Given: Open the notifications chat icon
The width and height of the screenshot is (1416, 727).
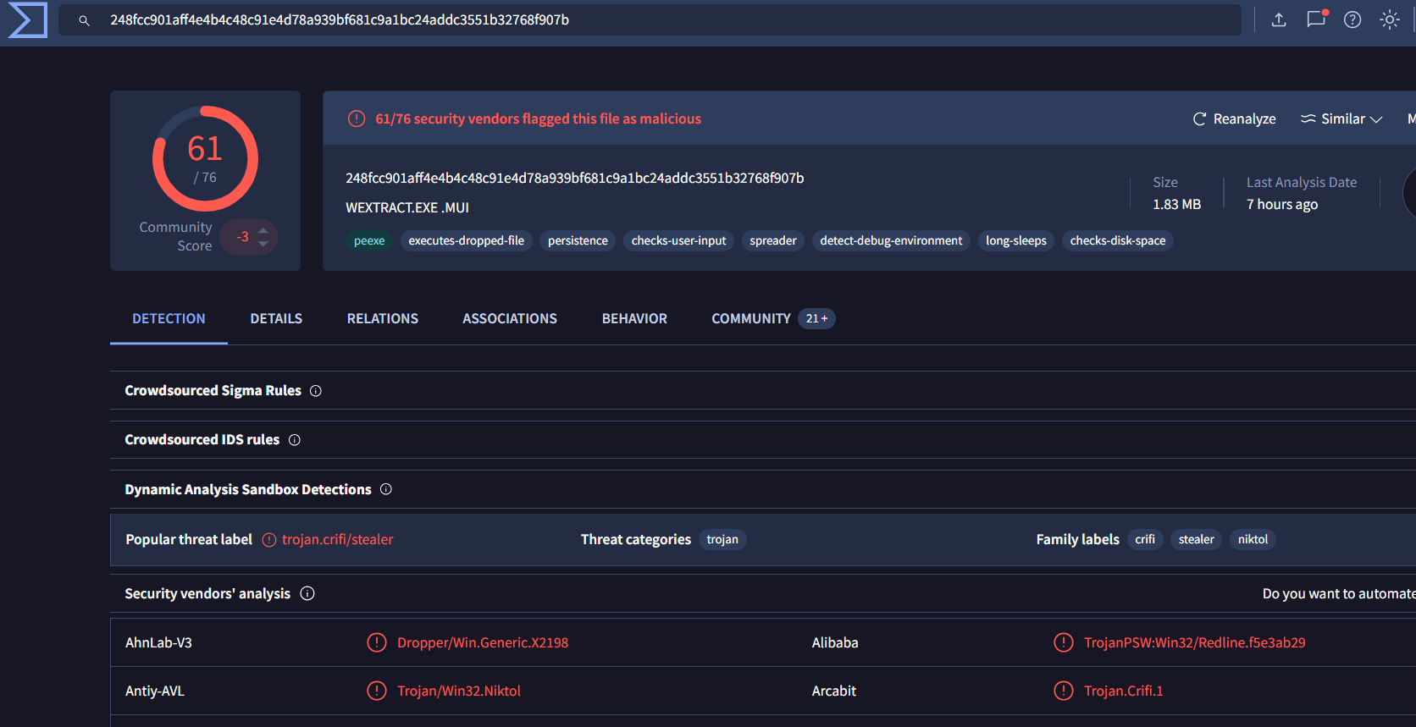Looking at the screenshot, I should point(1317,19).
